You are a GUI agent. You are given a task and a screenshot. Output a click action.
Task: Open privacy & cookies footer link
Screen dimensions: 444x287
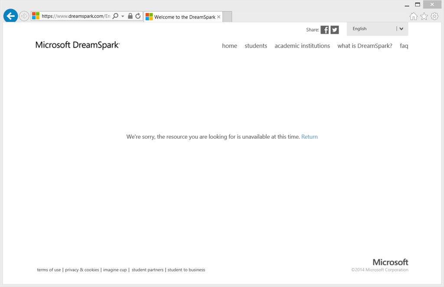[x=82, y=270]
